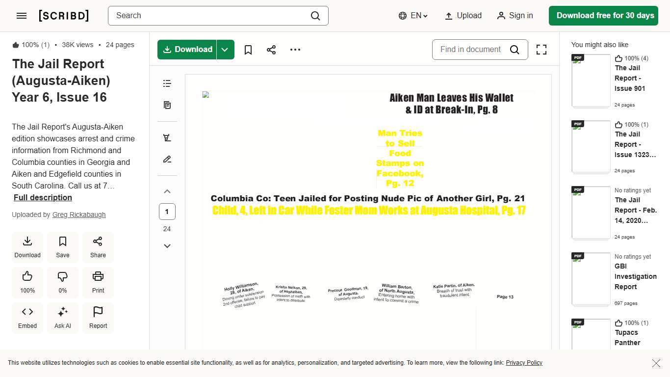
Task: Open The Jail Report Issue 901 thumbnail
Action: 591,80
